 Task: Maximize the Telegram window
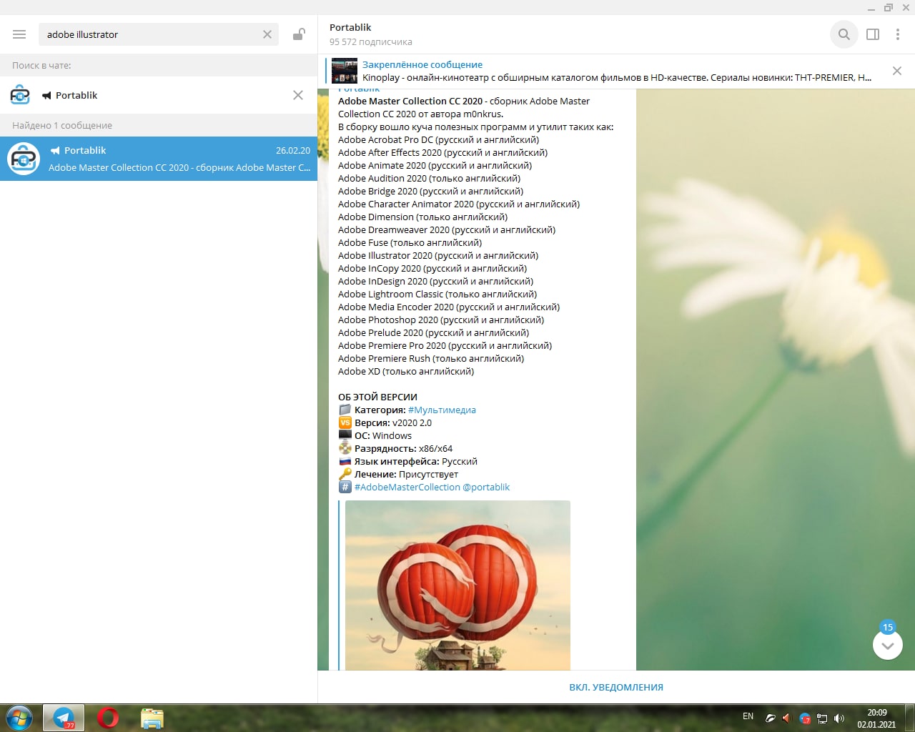pos(889,7)
